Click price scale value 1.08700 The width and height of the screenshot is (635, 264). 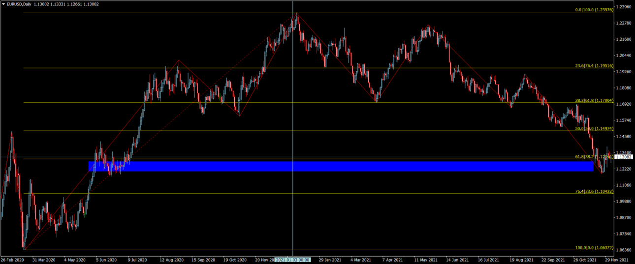tap(624, 218)
